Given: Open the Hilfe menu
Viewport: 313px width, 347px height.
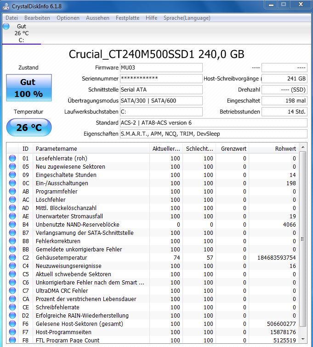Looking at the screenshot, I should 151,18.
